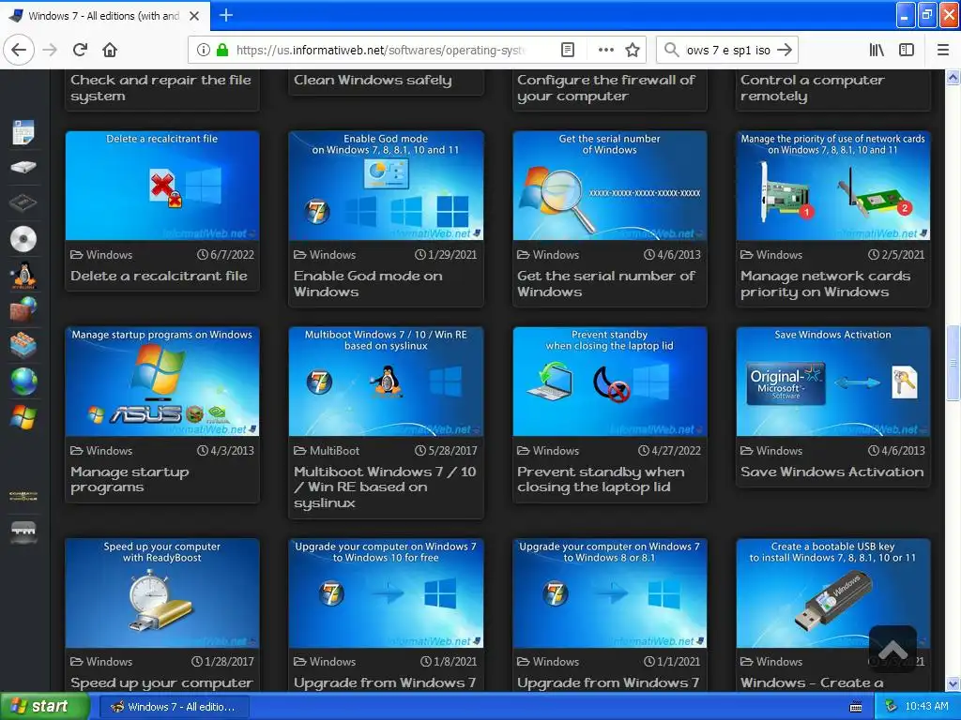Follow the Delete a recalcitrant file title link
Screen dimensions: 961x720
[159, 277]
